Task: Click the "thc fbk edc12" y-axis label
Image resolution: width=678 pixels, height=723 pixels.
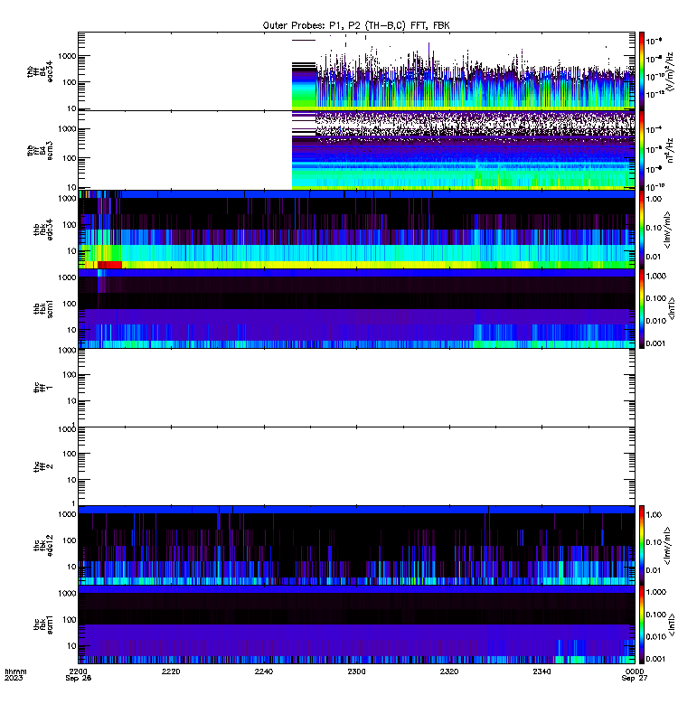Action: [x=42, y=546]
